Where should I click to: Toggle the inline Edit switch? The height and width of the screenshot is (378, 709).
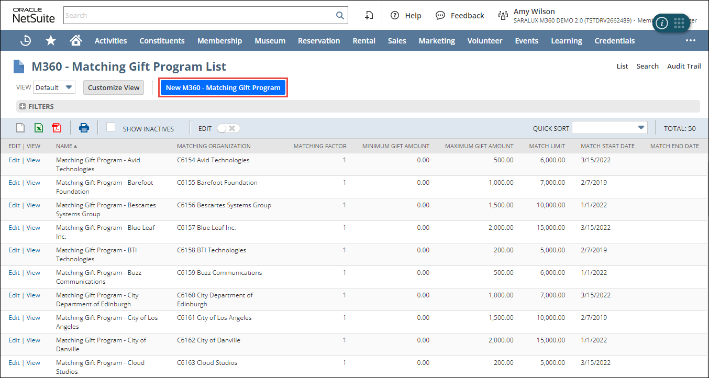pos(228,128)
